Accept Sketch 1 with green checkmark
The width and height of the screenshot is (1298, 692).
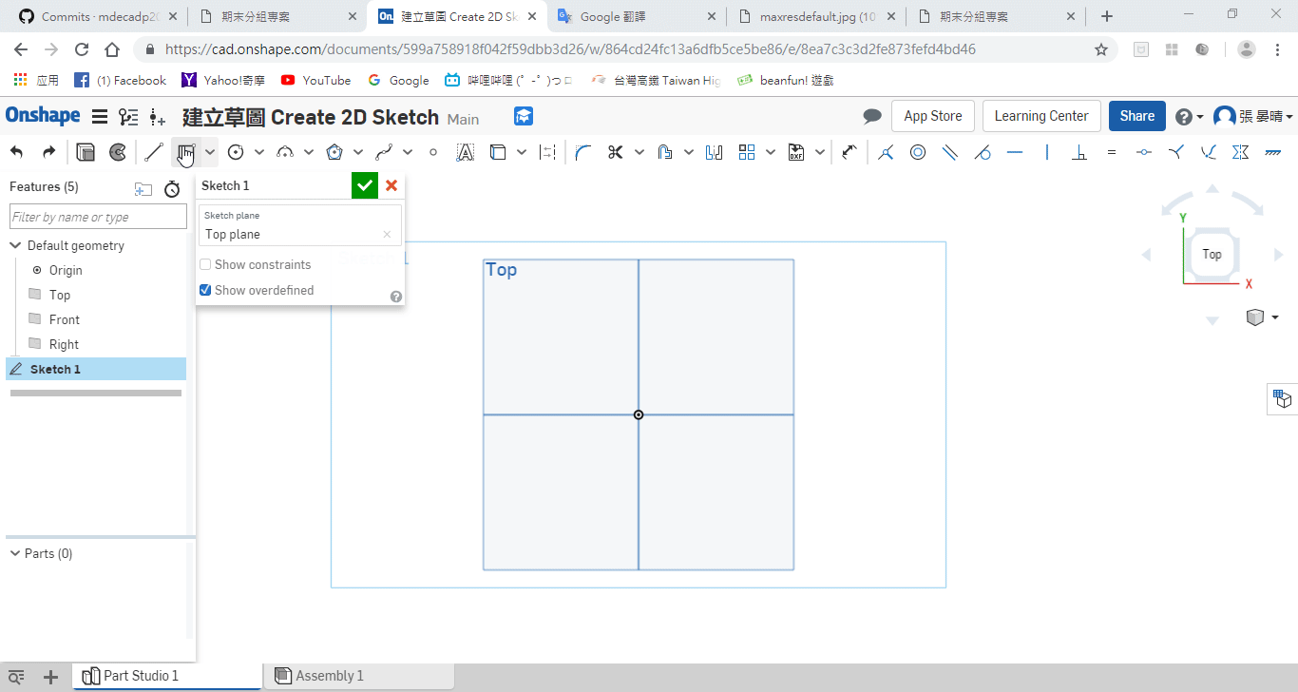pyautogui.click(x=365, y=185)
